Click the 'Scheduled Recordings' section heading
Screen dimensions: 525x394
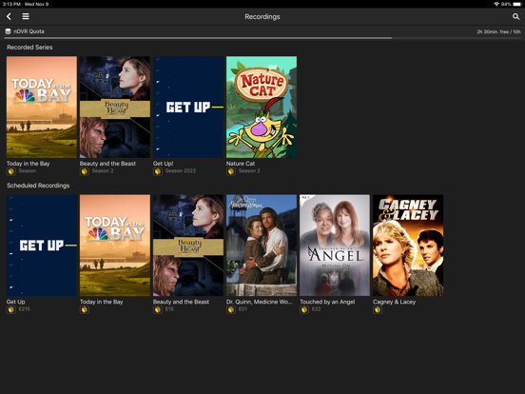(x=38, y=186)
